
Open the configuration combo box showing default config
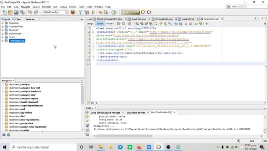click(55, 12)
